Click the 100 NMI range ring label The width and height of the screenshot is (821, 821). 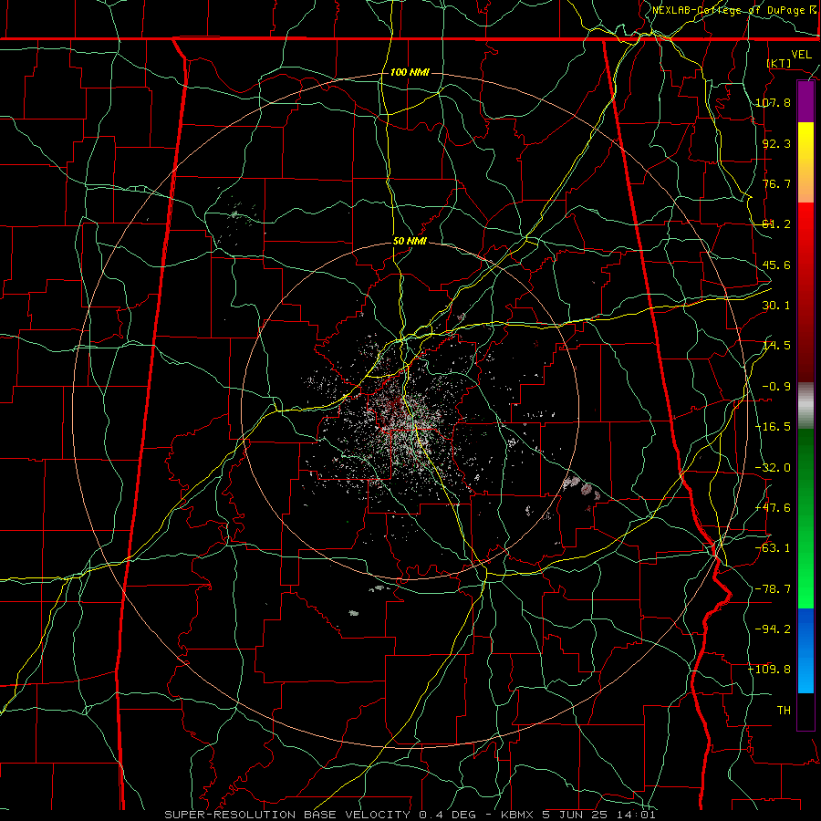[x=410, y=72]
